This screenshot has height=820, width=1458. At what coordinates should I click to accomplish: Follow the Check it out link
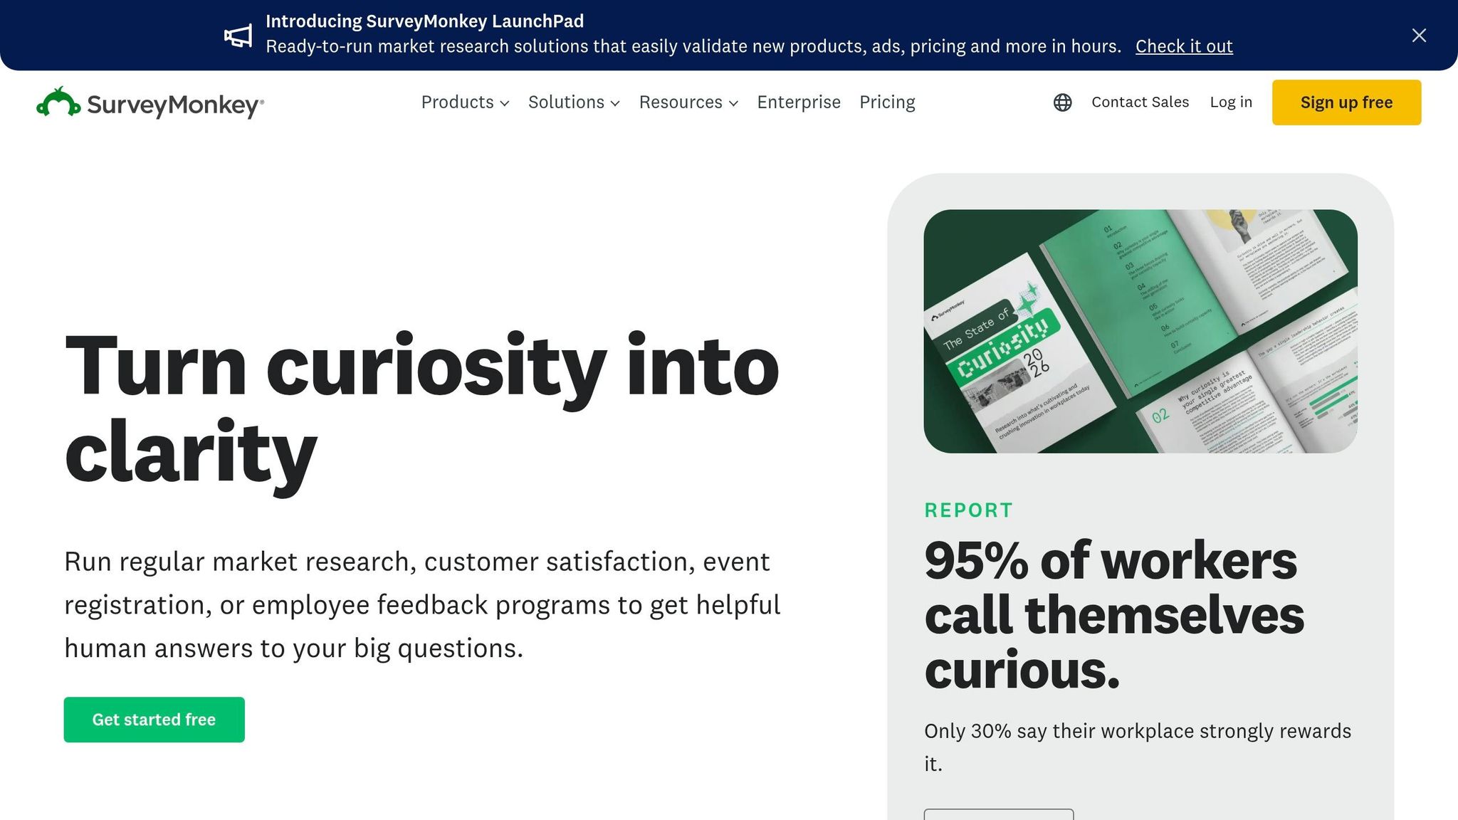[x=1184, y=46]
